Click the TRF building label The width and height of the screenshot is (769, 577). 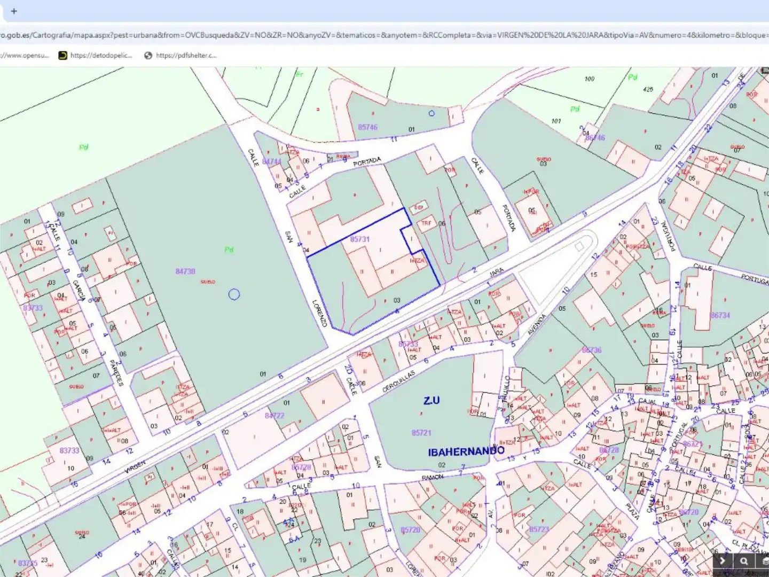click(426, 223)
